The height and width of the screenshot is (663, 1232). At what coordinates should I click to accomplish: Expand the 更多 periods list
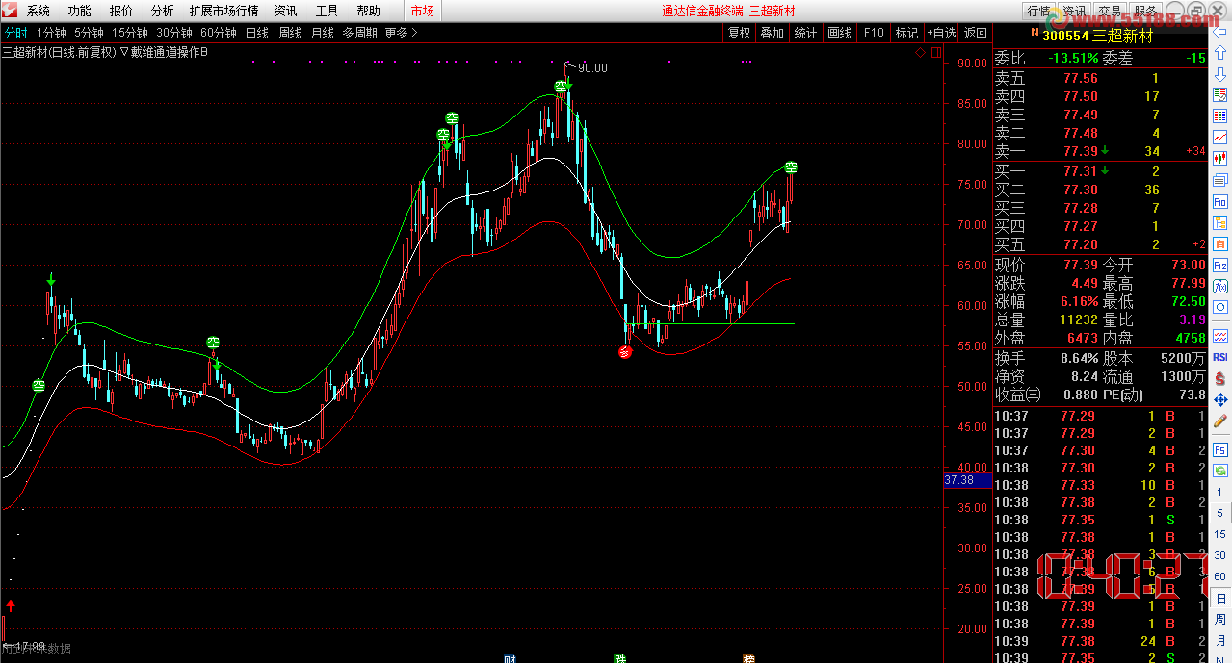[401, 33]
